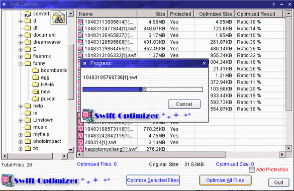Click the SWF icon of 200314[1].swf
The width and height of the screenshot is (294, 191).
tap(80, 142)
